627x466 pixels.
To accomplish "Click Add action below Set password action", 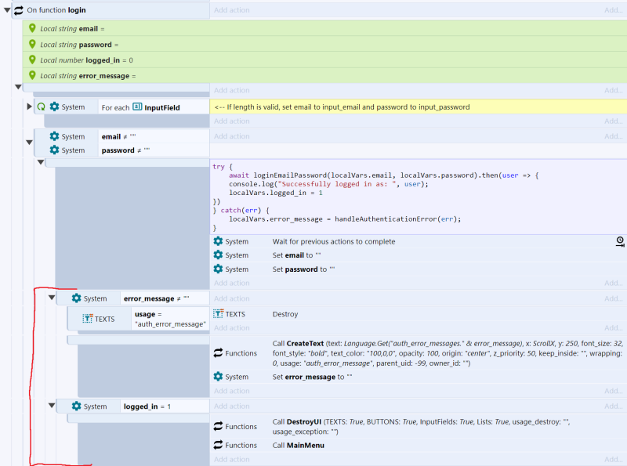I will click(231, 283).
